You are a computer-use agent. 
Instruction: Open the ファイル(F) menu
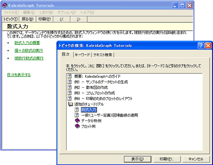tap(11, 12)
